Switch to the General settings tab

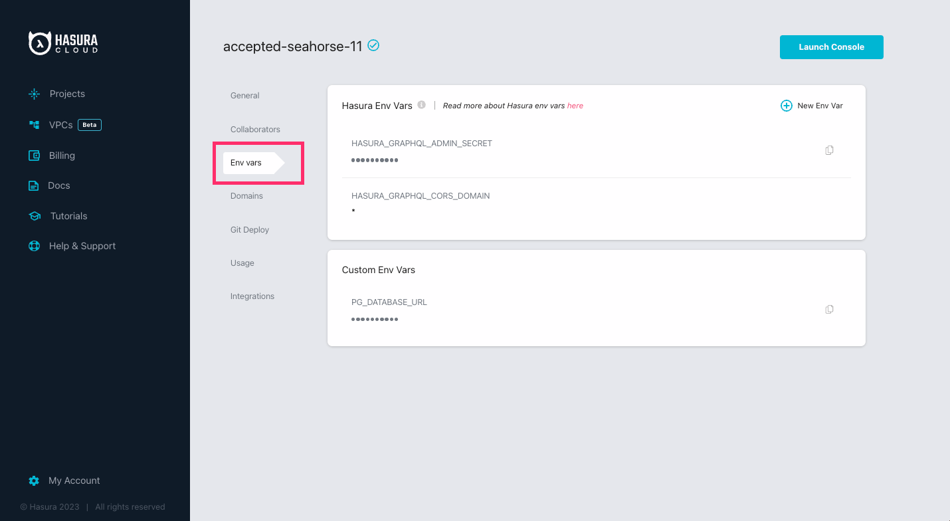point(244,95)
